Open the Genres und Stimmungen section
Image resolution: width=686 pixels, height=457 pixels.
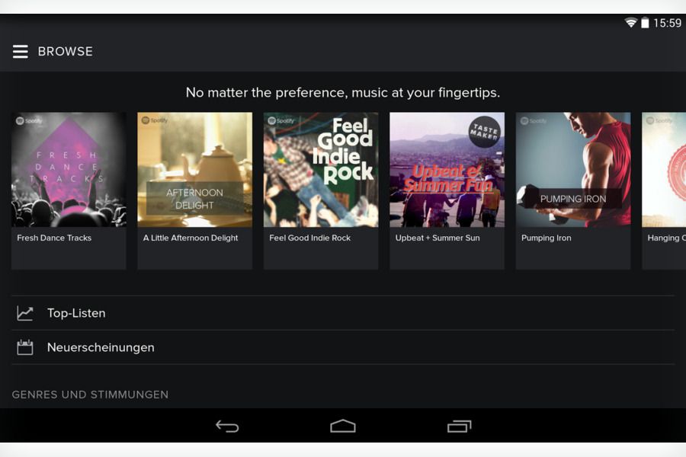coord(89,395)
